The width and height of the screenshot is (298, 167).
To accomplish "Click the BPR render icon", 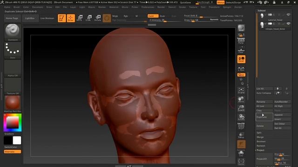I will (241, 28).
